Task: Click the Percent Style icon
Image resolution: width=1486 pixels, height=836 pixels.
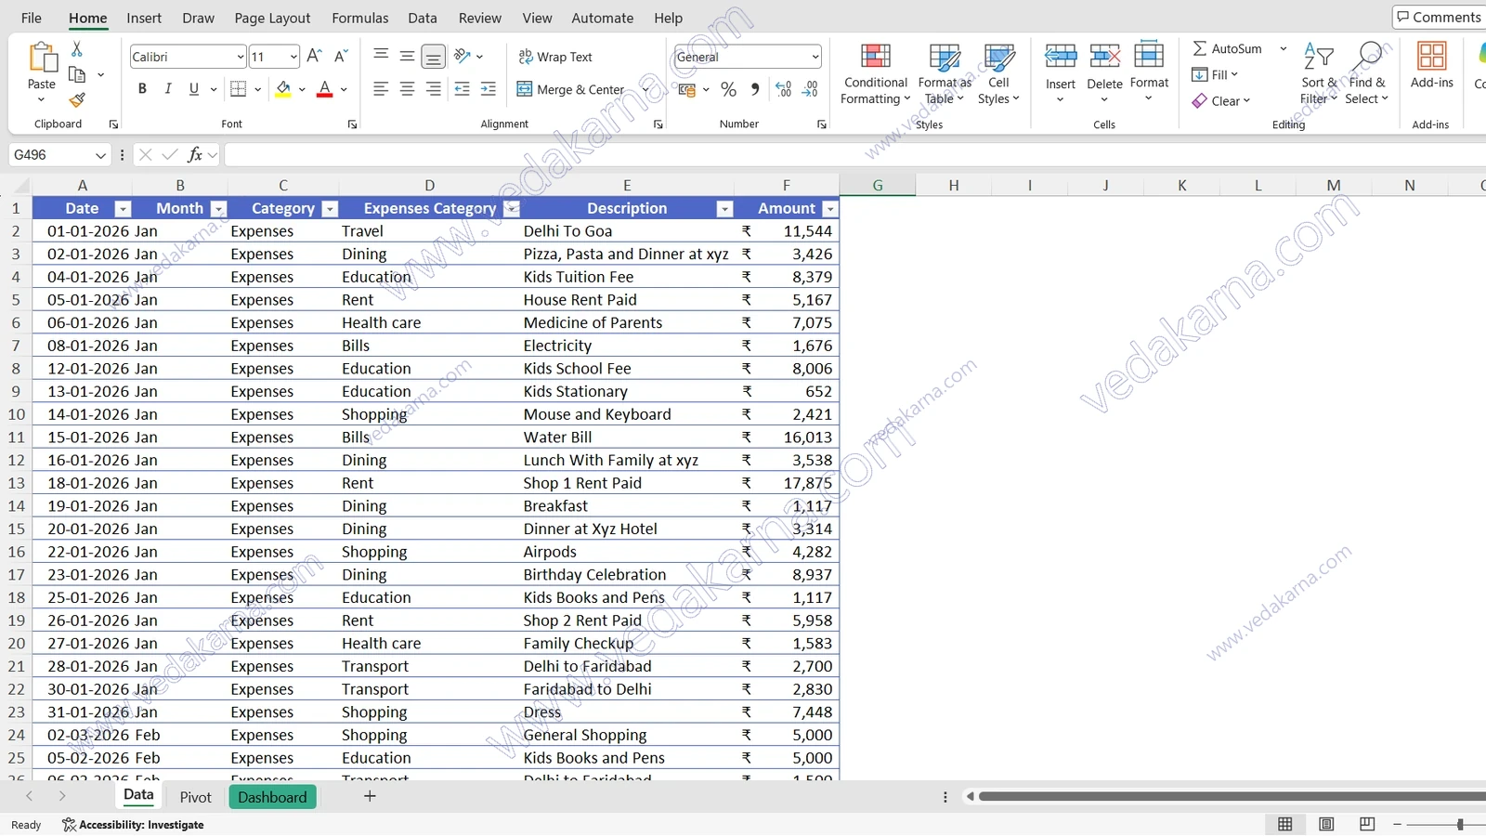Action: coord(729,89)
